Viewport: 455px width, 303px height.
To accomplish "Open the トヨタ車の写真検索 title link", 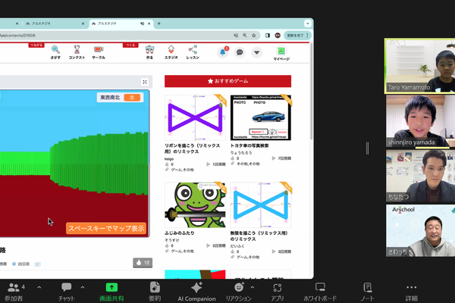I will tap(249, 145).
